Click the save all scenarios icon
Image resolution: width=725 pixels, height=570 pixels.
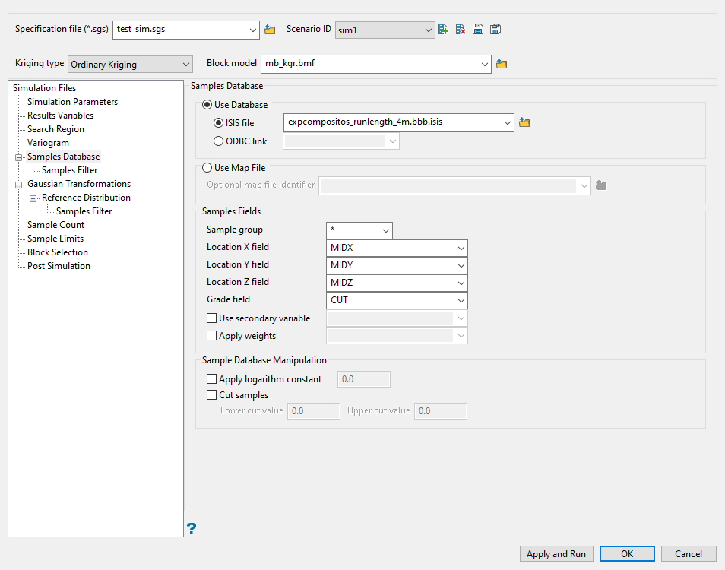tap(495, 30)
